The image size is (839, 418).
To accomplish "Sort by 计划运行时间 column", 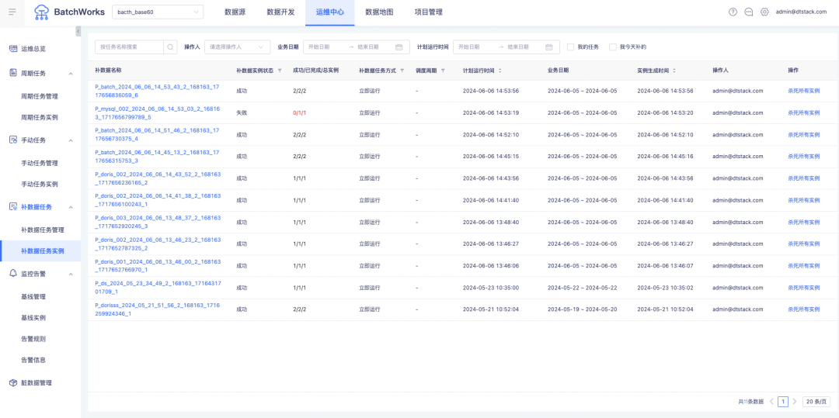I will [x=500, y=71].
